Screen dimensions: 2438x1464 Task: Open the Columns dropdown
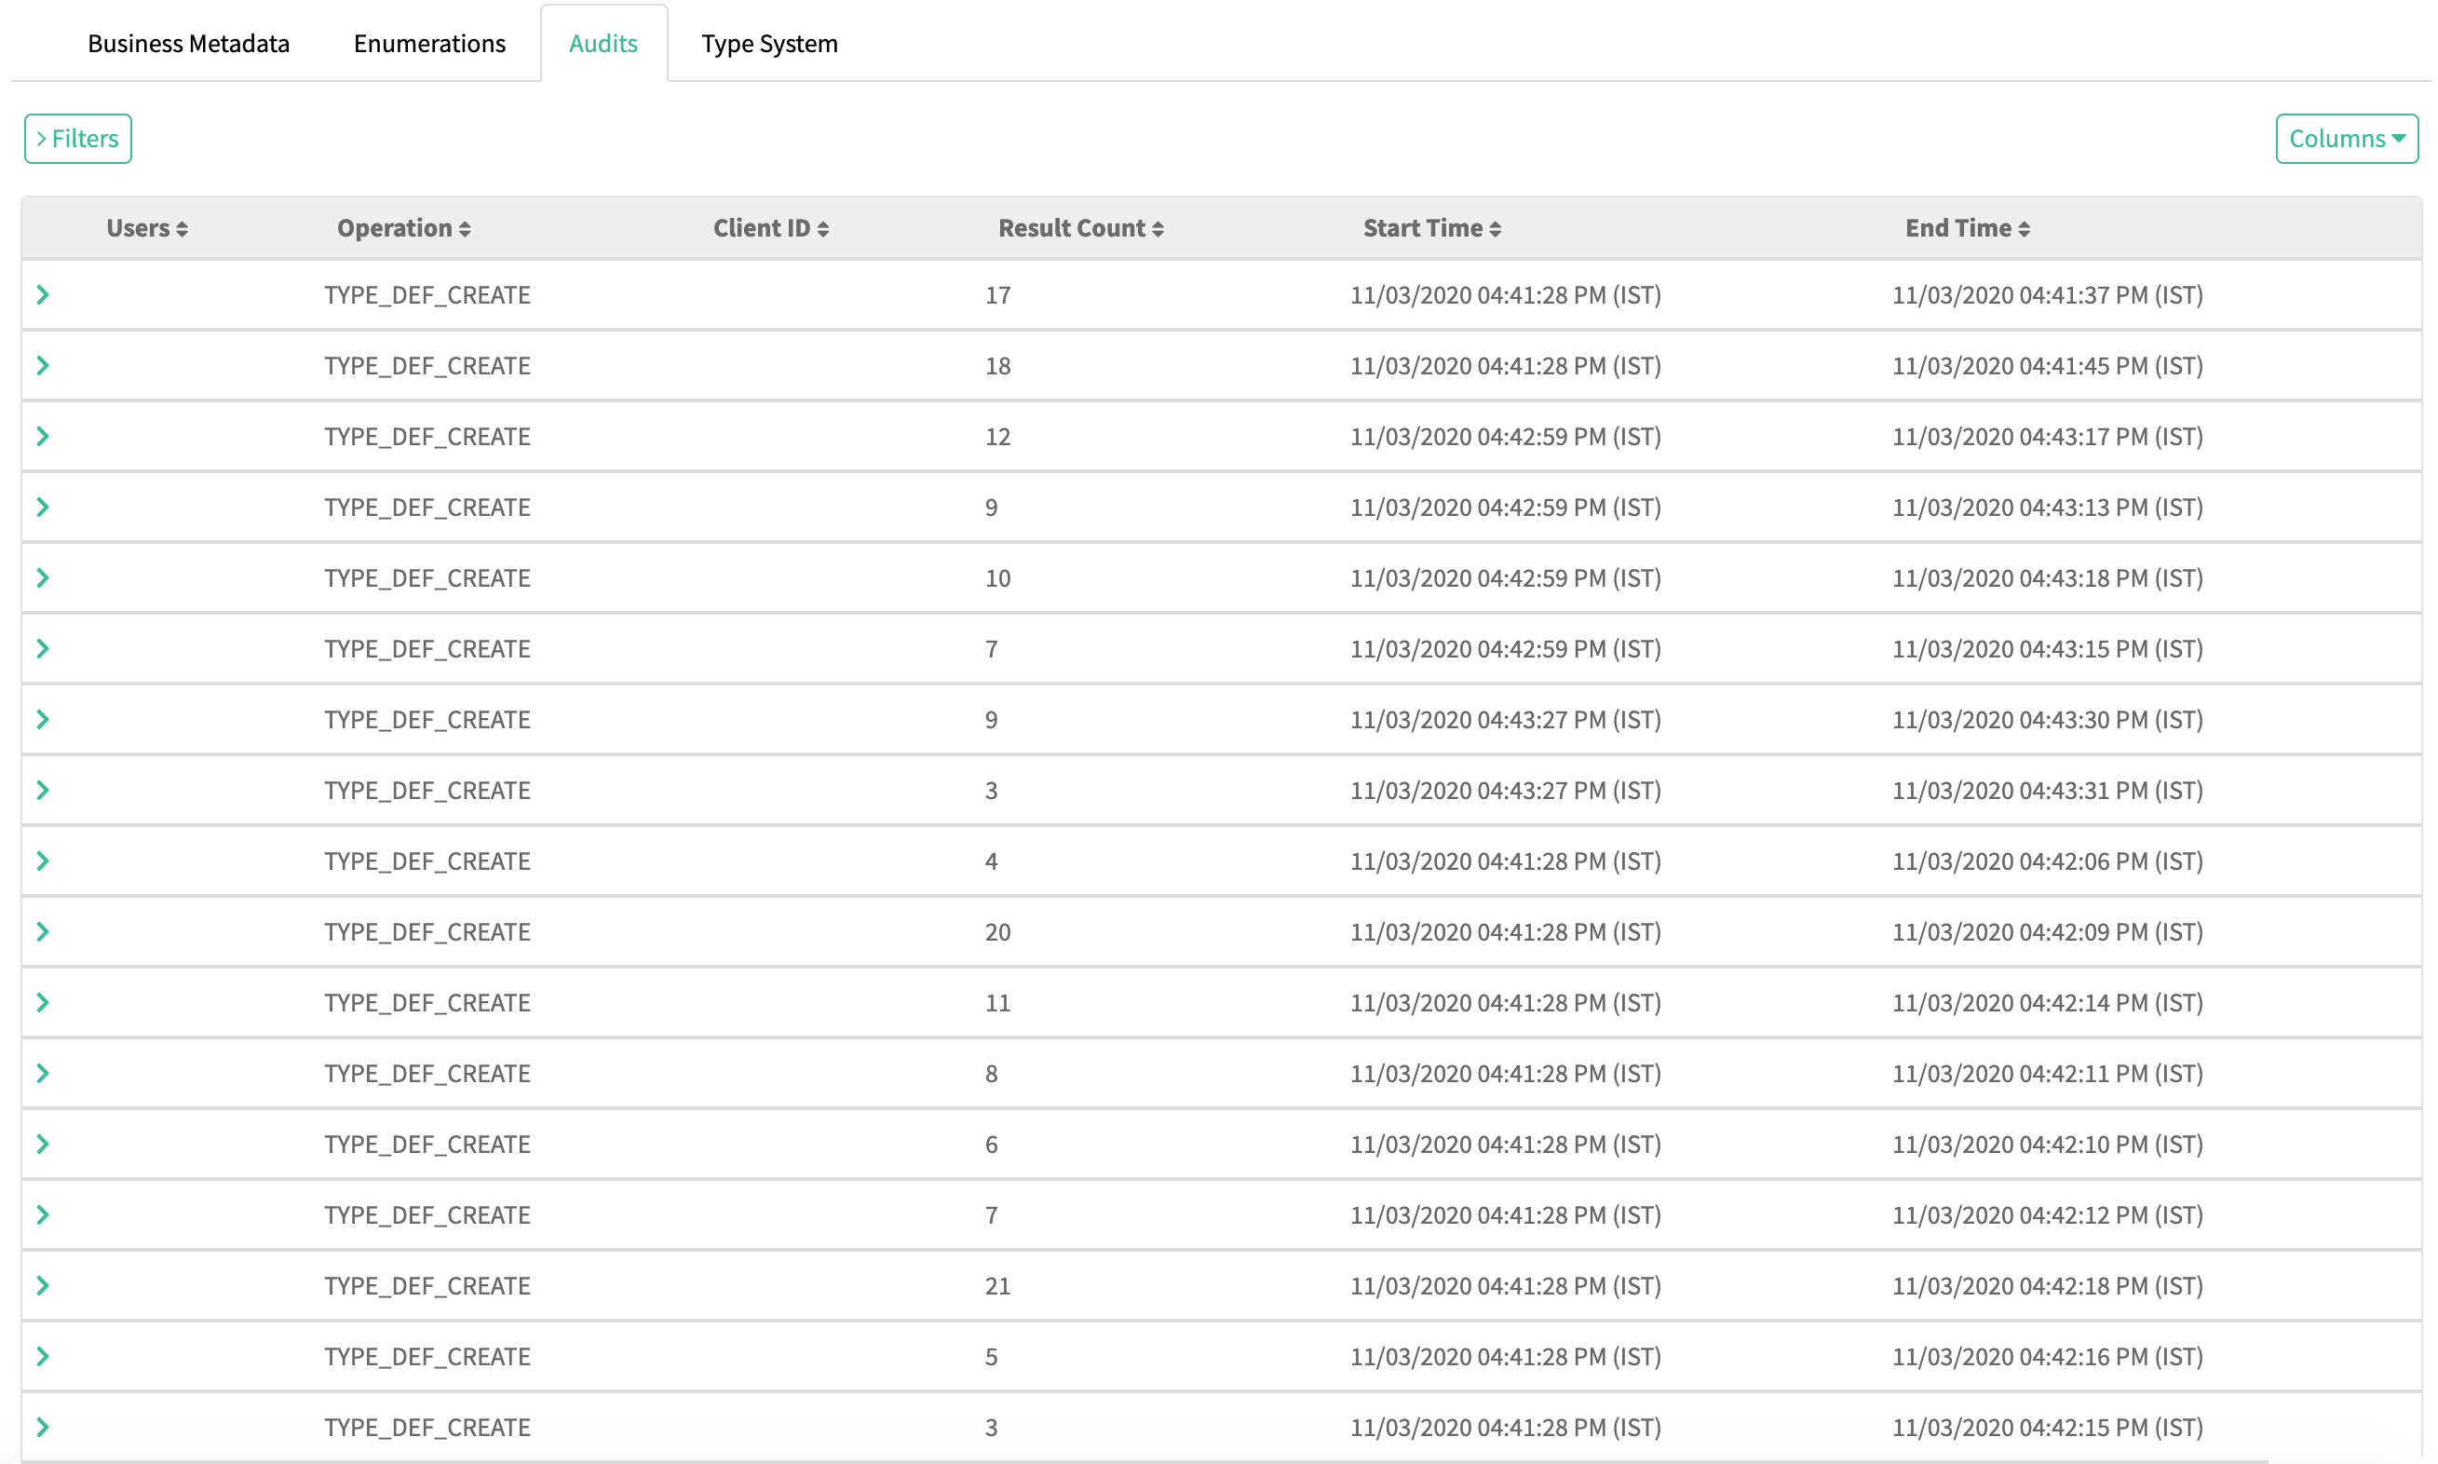tap(2345, 138)
